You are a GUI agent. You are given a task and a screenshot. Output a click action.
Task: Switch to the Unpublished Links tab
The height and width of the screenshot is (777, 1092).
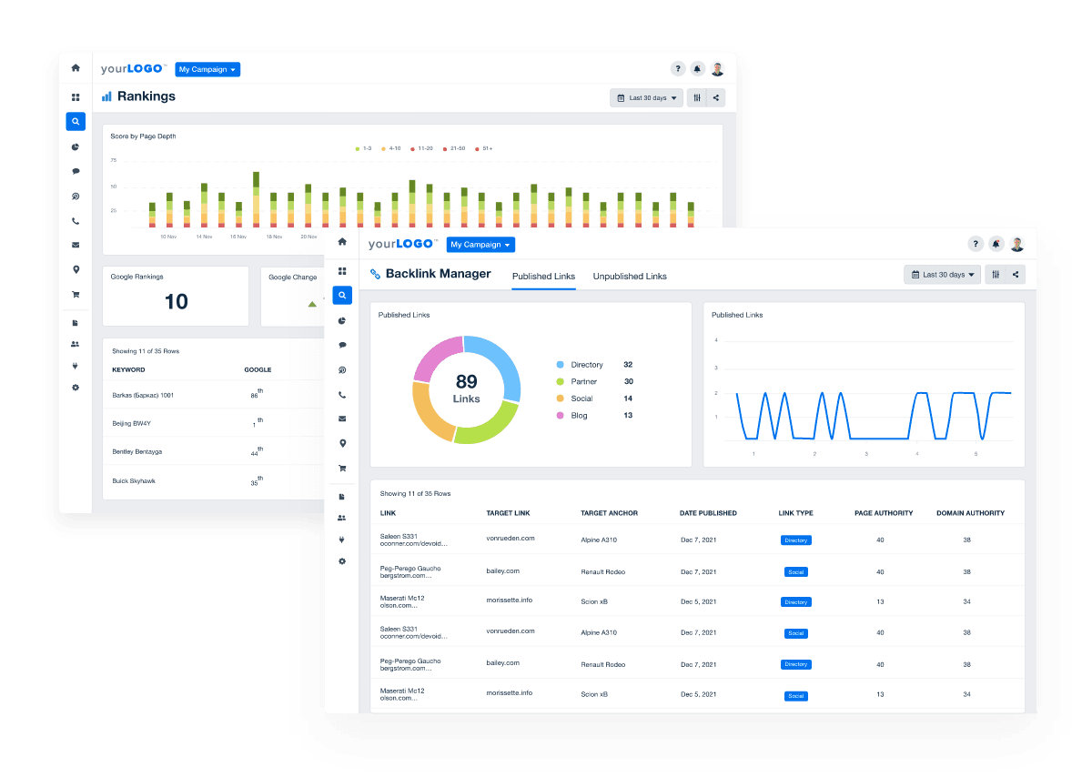[630, 276]
